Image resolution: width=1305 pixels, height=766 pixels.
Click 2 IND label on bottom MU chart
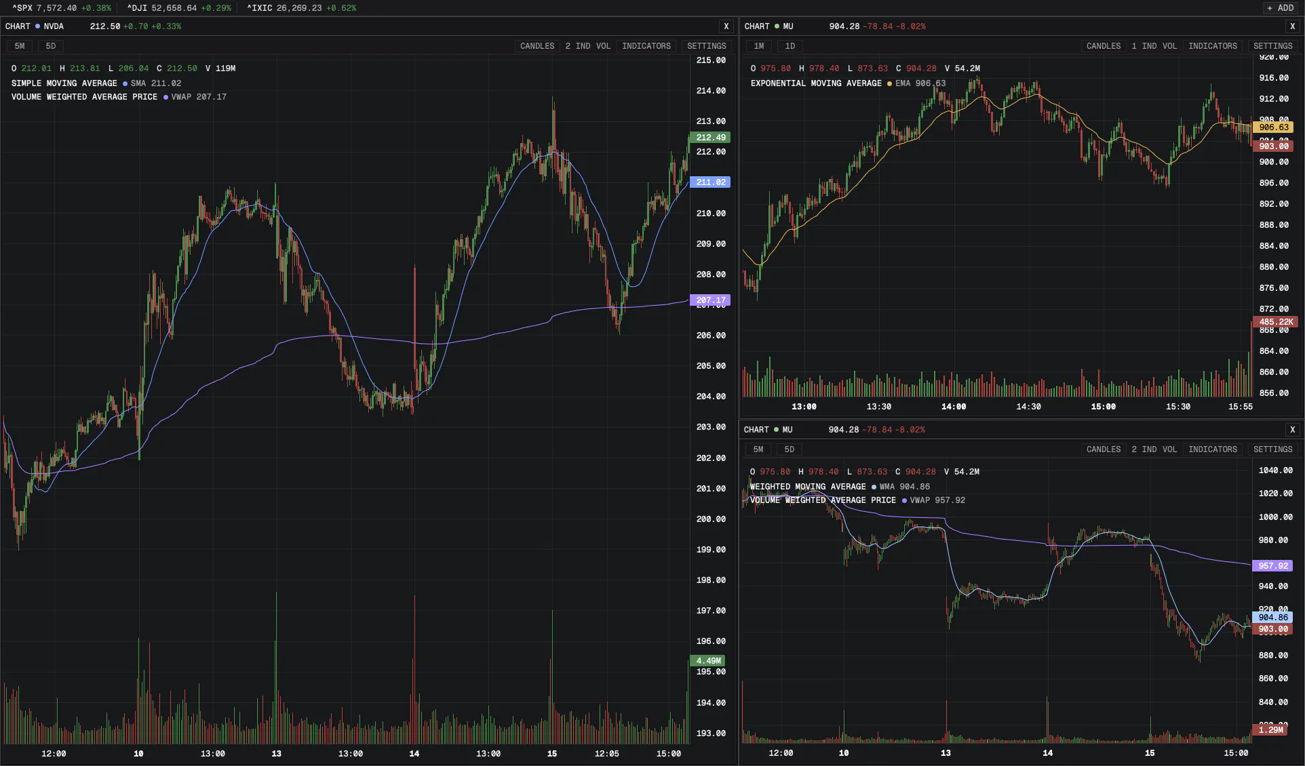(1144, 449)
